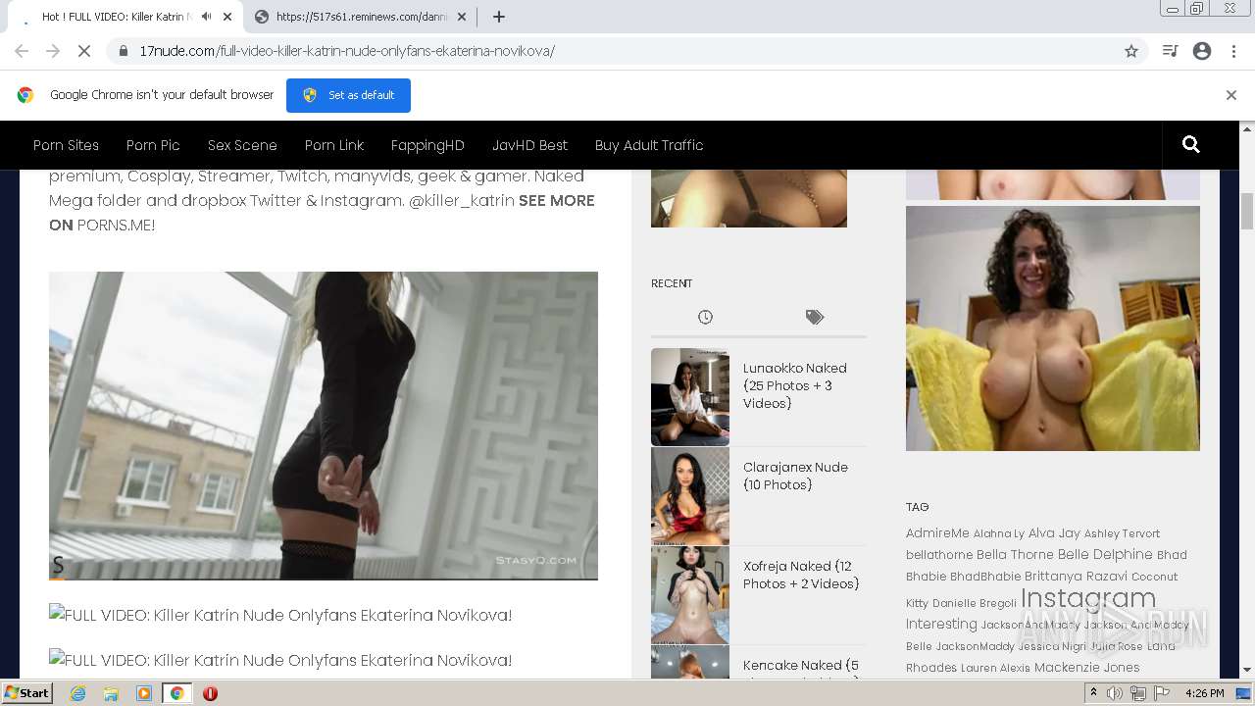Open the JavHD Best menu item

tap(529, 145)
